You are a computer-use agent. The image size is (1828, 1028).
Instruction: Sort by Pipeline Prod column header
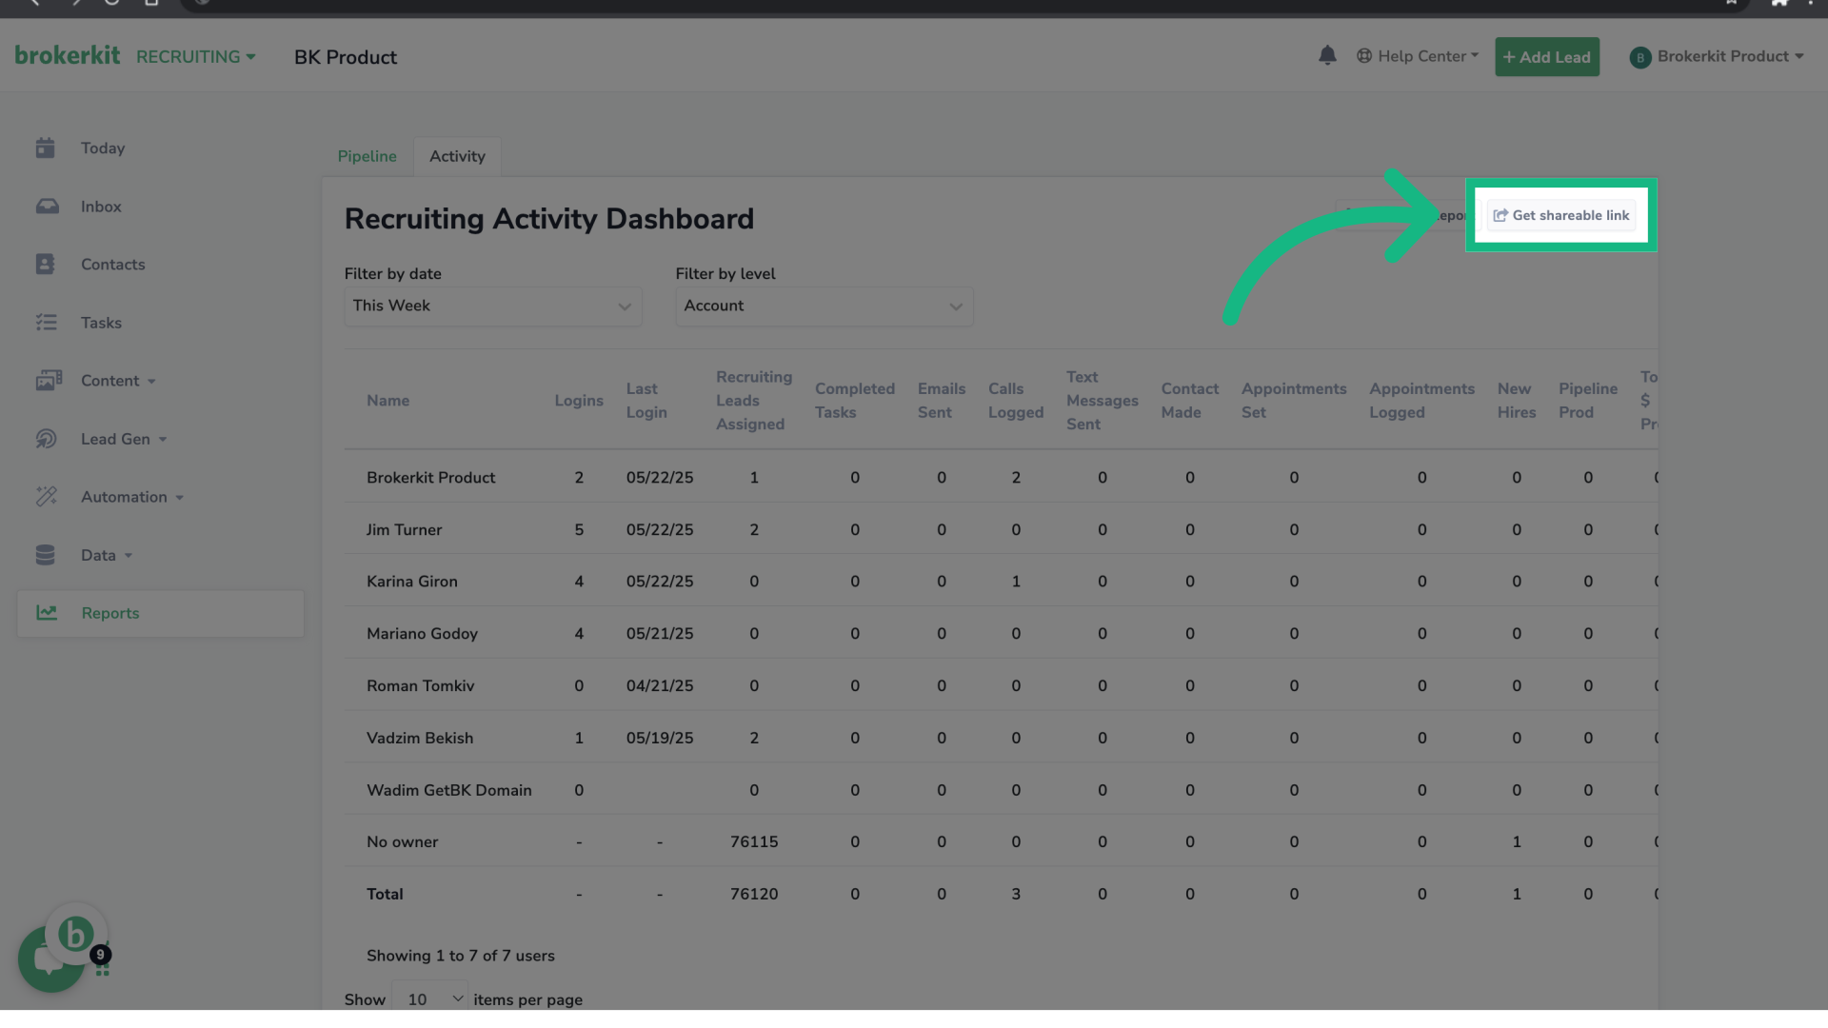1587,401
